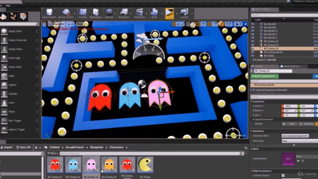Image resolution: width=318 pixels, height=179 pixels.
Task: Open the Content browser toolbar icon
Action: [x=83, y=13]
